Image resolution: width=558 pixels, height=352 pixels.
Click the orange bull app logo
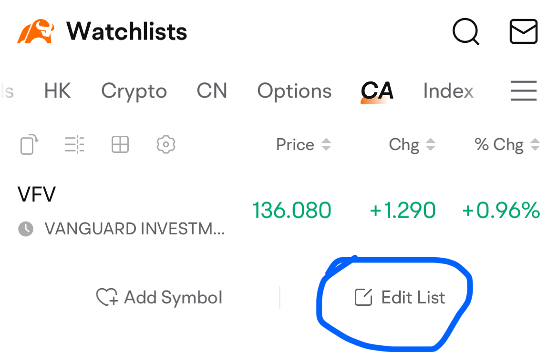(x=36, y=31)
